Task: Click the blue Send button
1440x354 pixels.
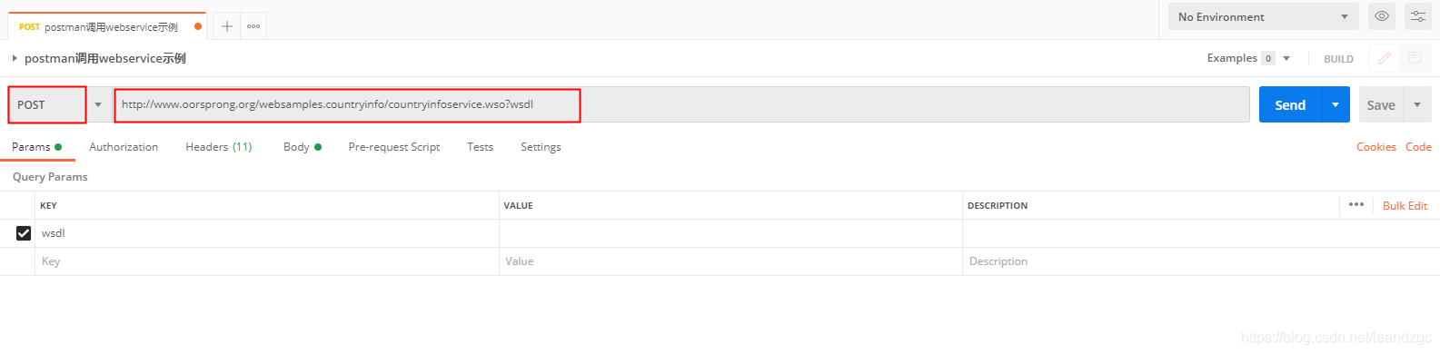Action: pyautogui.click(x=1290, y=105)
